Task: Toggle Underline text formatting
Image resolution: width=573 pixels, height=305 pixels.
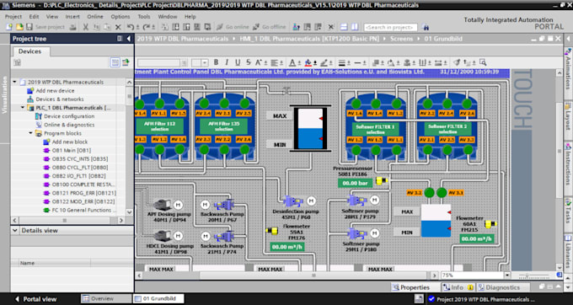Action: [x=238, y=62]
